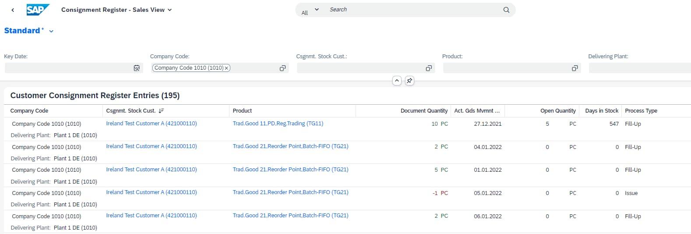This screenshot has width=691, height=234.
Task: Open the Key Date calendar picker
Action: click(137, 68)
